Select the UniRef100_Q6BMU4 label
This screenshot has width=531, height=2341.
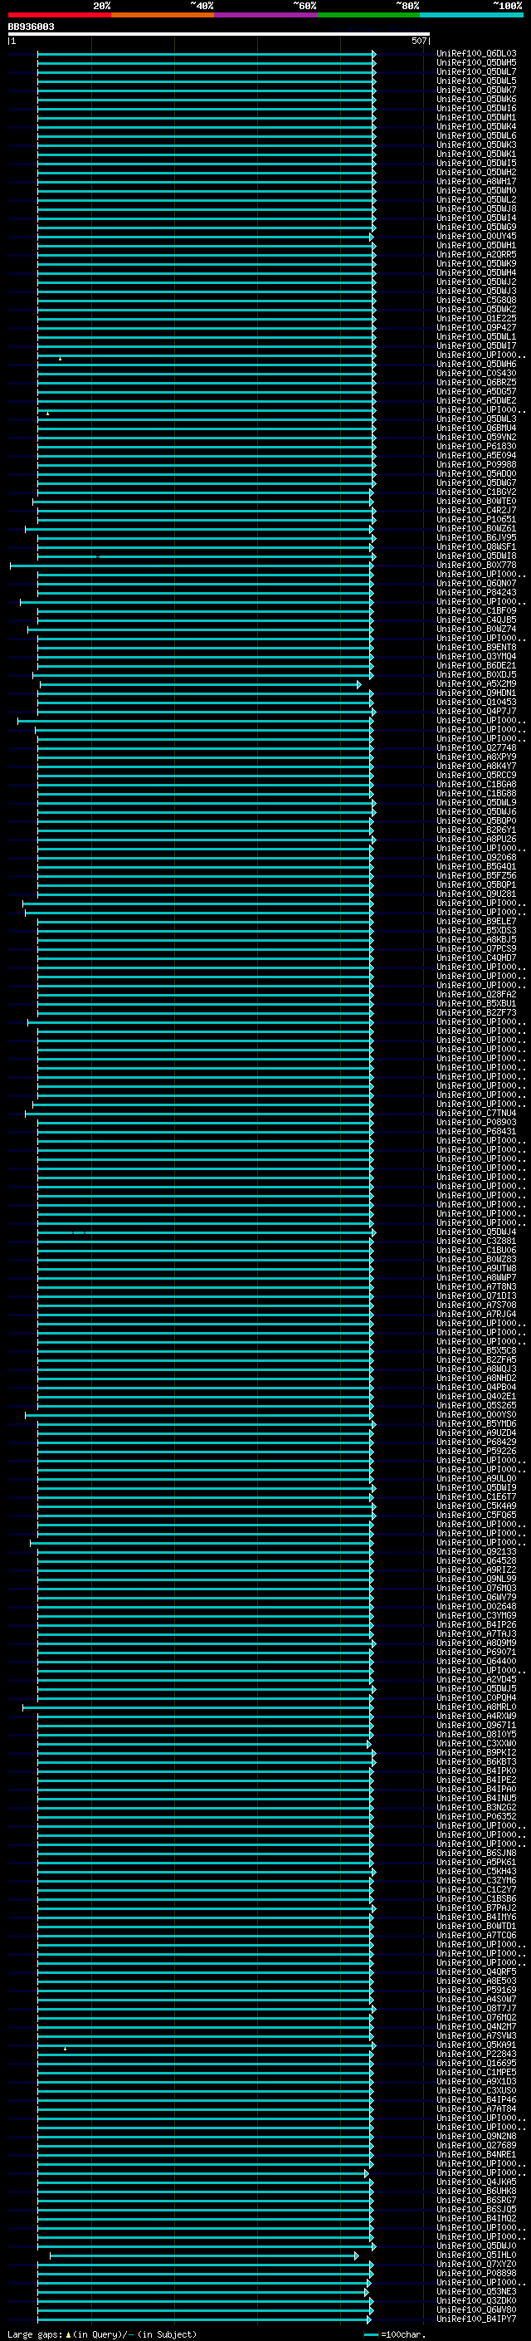click(475, 428)
